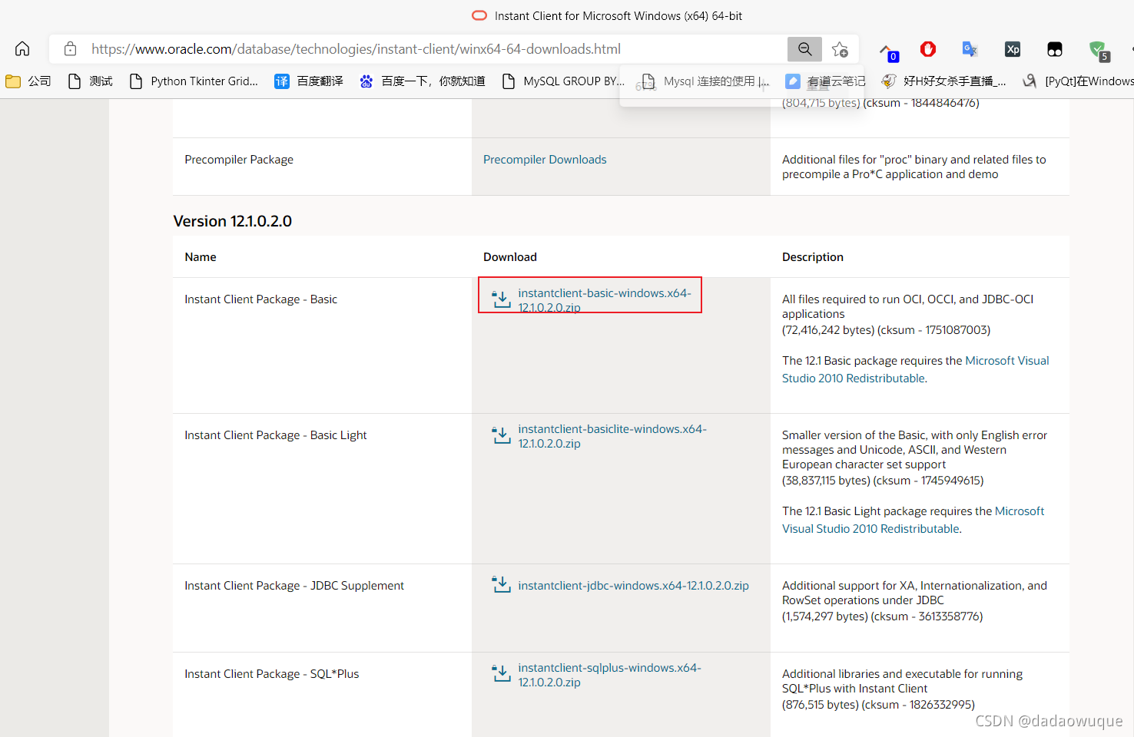
Task: Open the [PyQt]在Windows bookmark
Action: [1078, 81]
